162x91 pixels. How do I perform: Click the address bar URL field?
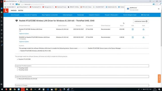[x=83, y=4]
